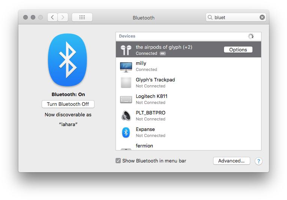This screenshot has height=200, width=287.
Task: Click the search field containing bluet
Action: pos(236,17)
